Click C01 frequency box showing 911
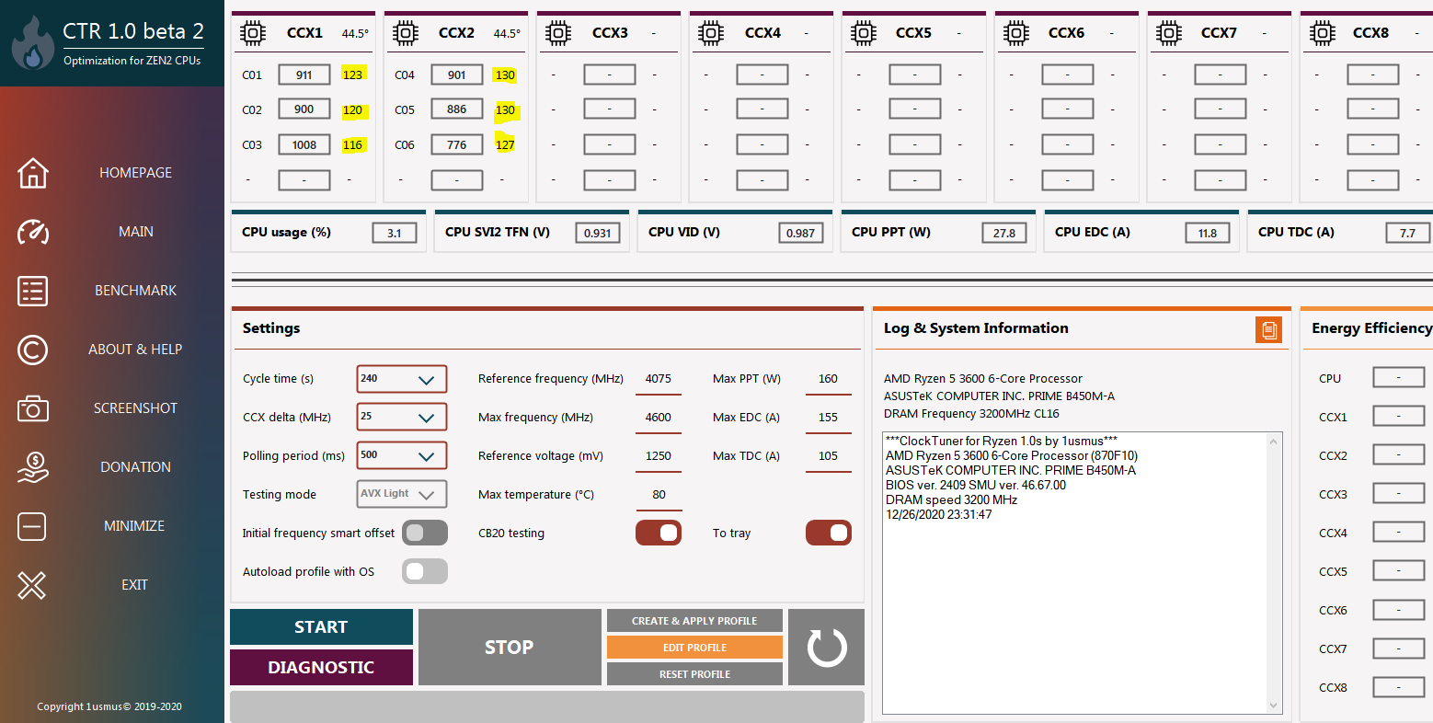1433x723 pixels. [x=304, y=75]
